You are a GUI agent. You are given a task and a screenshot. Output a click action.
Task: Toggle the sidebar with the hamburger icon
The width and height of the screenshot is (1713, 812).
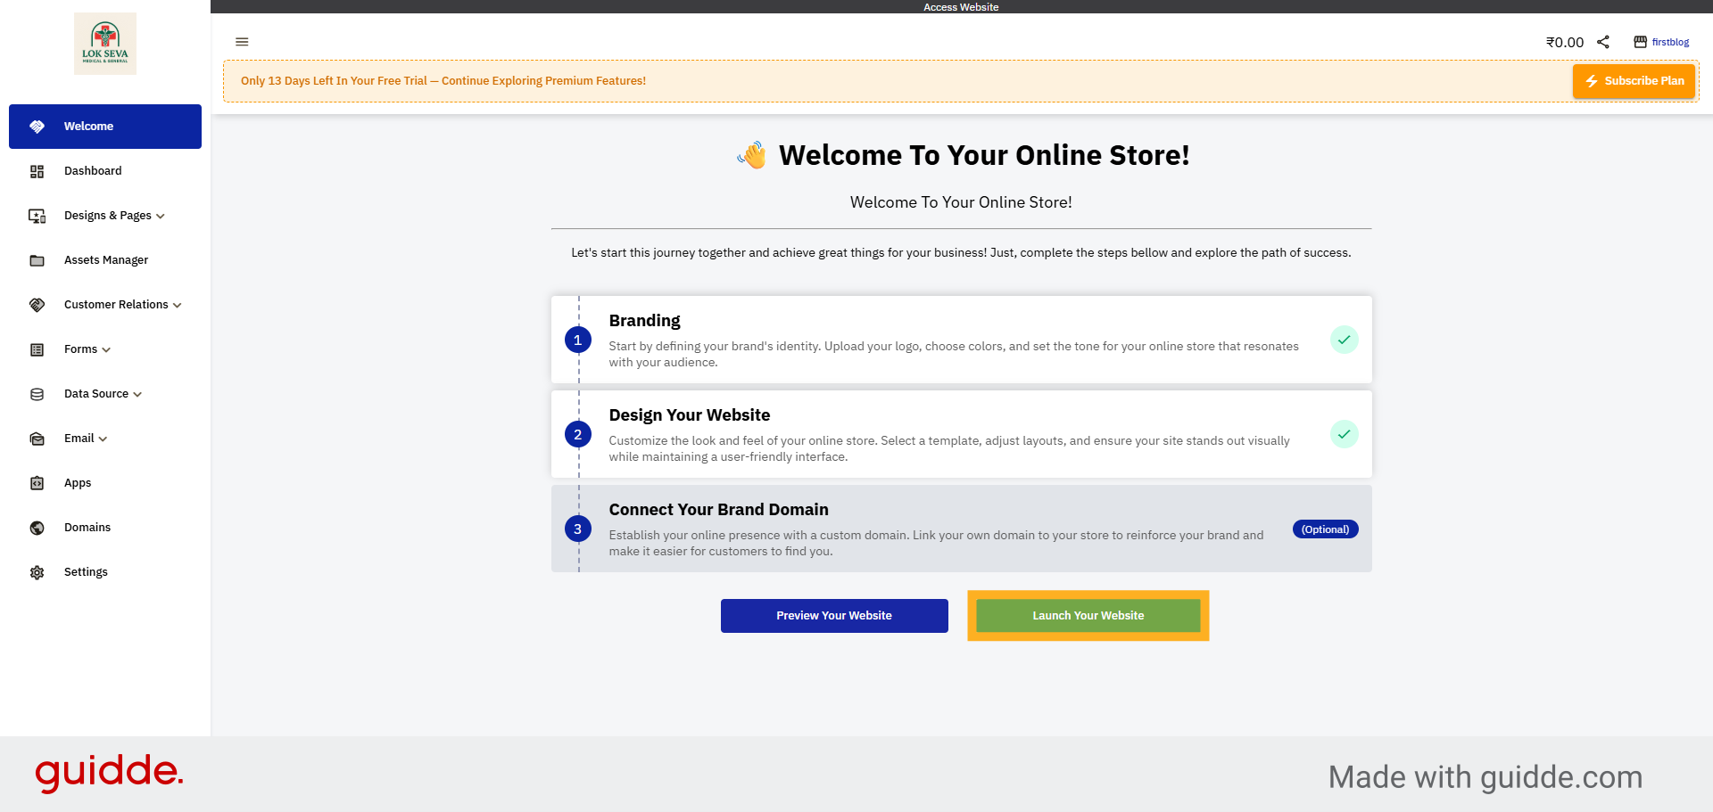242,42
